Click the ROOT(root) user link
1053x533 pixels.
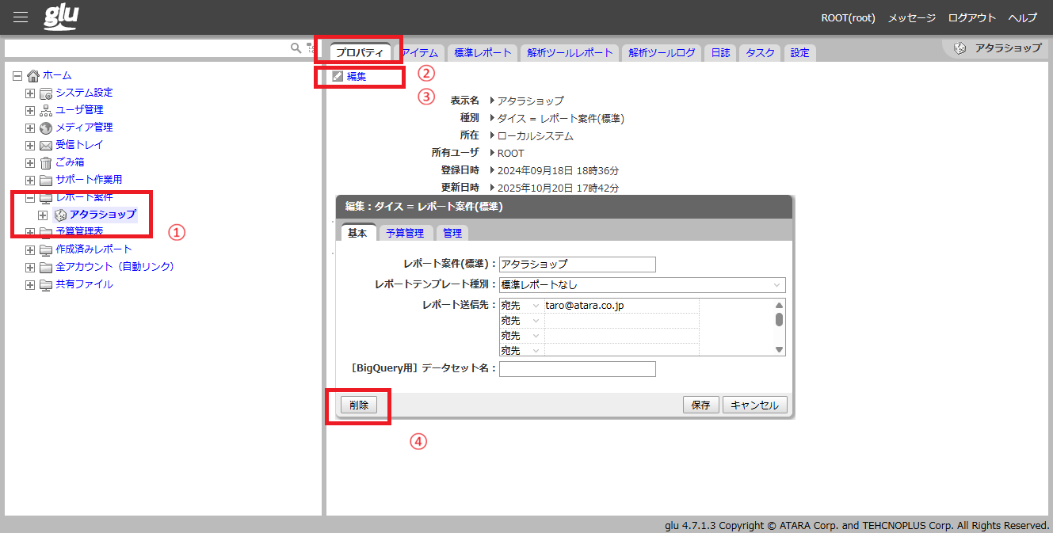[849, 17]
